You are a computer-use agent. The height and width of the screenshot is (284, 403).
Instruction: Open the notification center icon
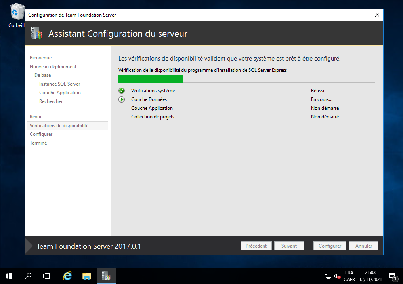[393, 276]
